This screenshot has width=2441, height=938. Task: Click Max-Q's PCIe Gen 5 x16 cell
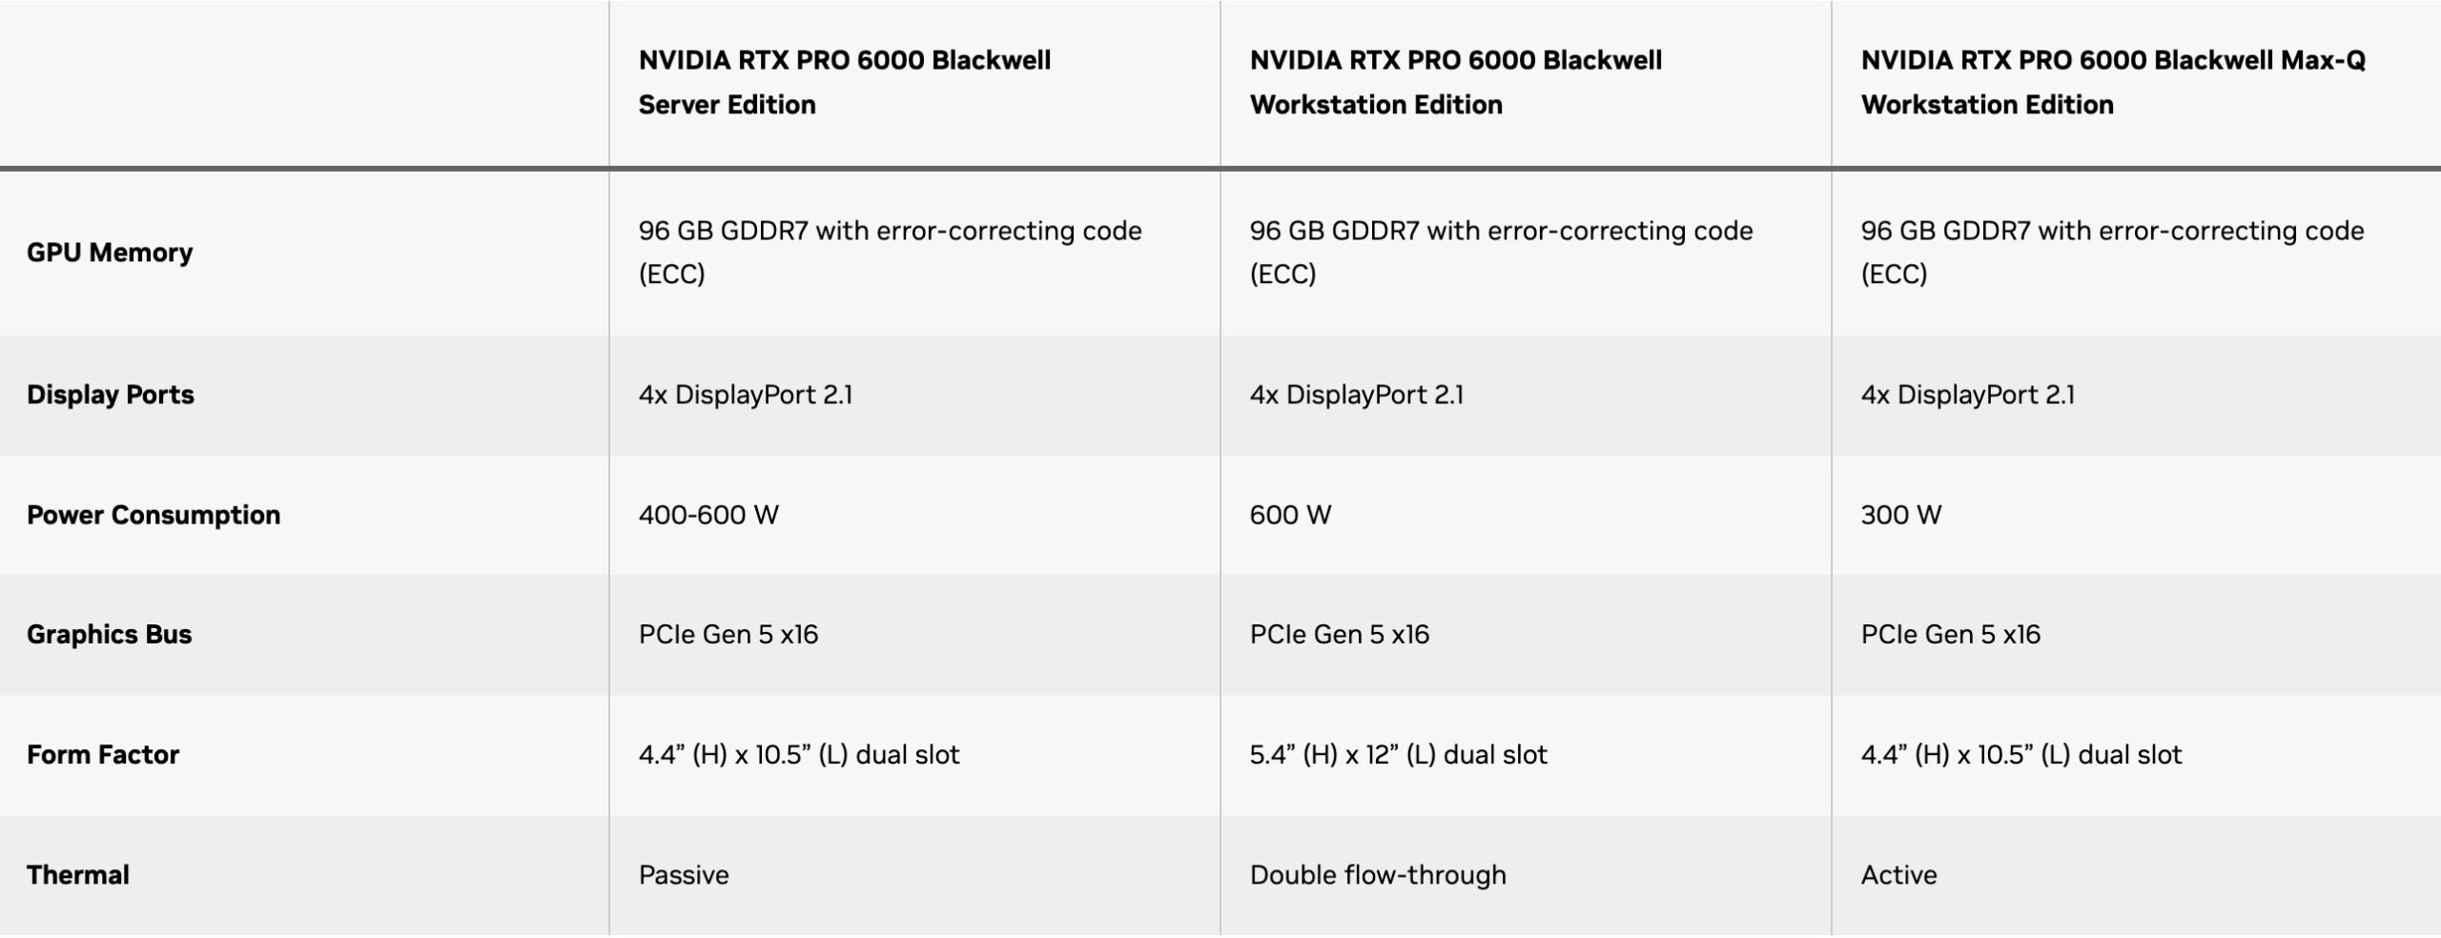click(x=1950, y=635)
